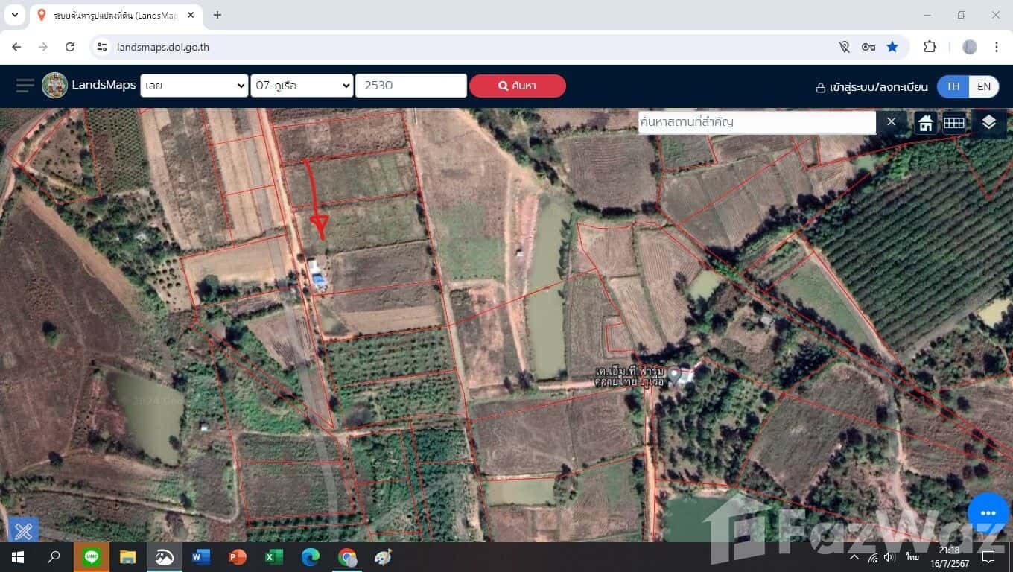Open the map grid/keyboard icon
This screenshot has width=1013, height=572.
954,123
